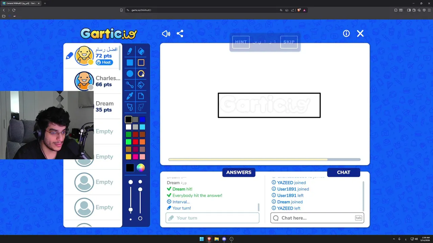Pick the dark brown color swatch
Image resolution: width=433 pixels, height=243 pixels.
point(142,134)
